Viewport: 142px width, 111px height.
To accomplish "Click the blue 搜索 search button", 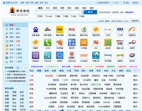I will [90, 12].
